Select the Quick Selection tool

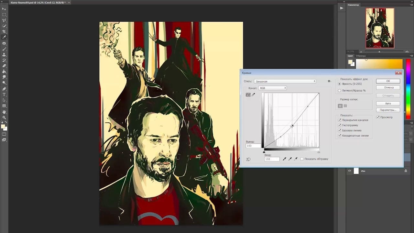(4, 26)
